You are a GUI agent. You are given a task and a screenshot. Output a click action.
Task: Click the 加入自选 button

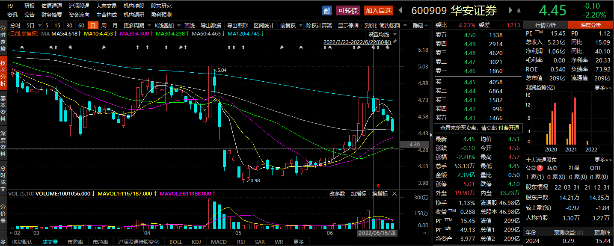pyautogui.click(x=378, y=10)
